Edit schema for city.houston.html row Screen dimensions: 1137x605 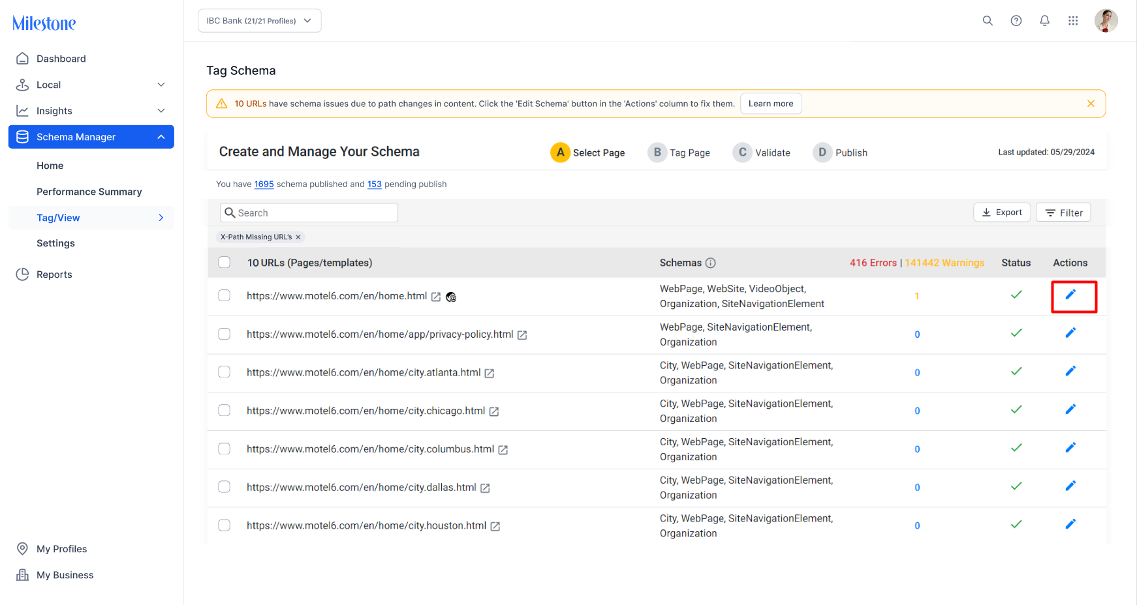tap(1070, 525)
